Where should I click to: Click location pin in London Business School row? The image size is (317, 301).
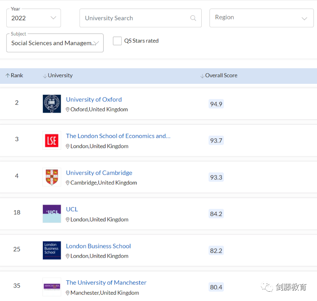coord(68,256)
